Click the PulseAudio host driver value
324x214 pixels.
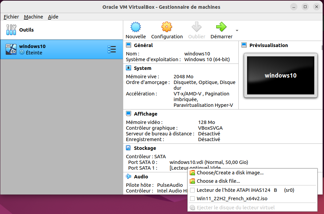click(x=170, y=185)
